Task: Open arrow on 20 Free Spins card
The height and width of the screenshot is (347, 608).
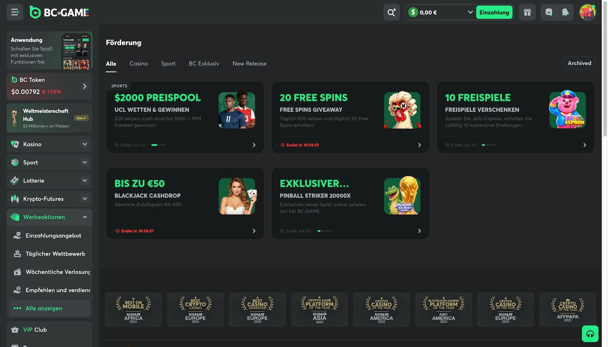Action: [419, 145]
